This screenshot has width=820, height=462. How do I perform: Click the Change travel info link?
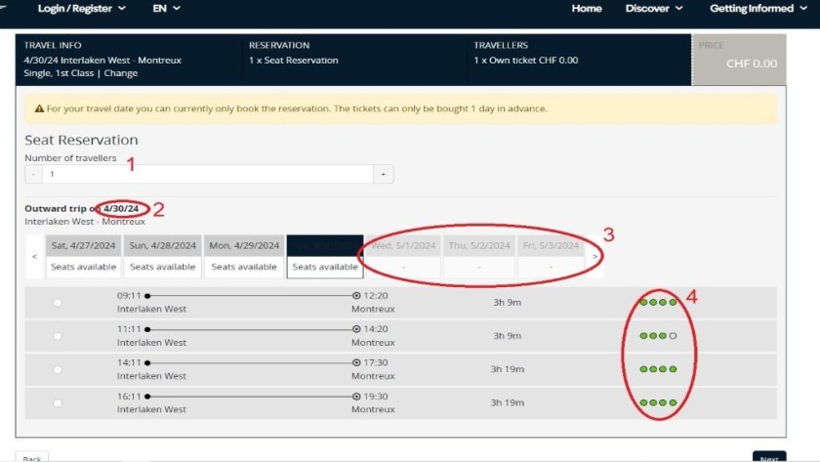[121, 73]
